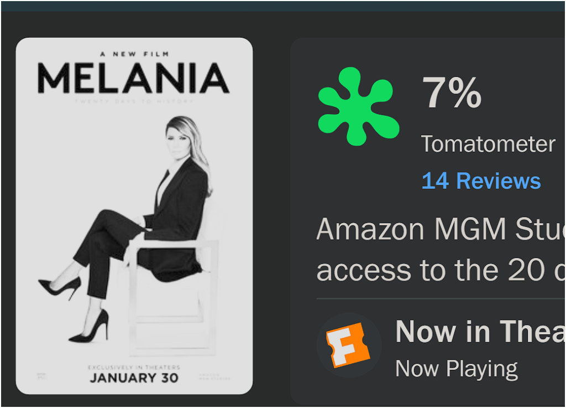Image resolution: width=566 pixels, height=408 pixels.
Task: Click the green rotten splat icon
Action: point(358,106)
